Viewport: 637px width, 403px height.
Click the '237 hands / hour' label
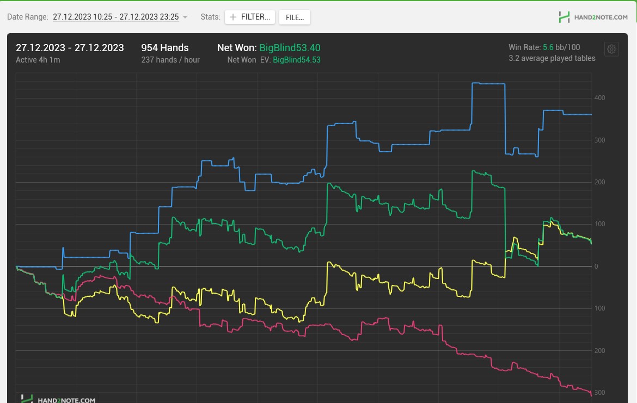[170, 60]
